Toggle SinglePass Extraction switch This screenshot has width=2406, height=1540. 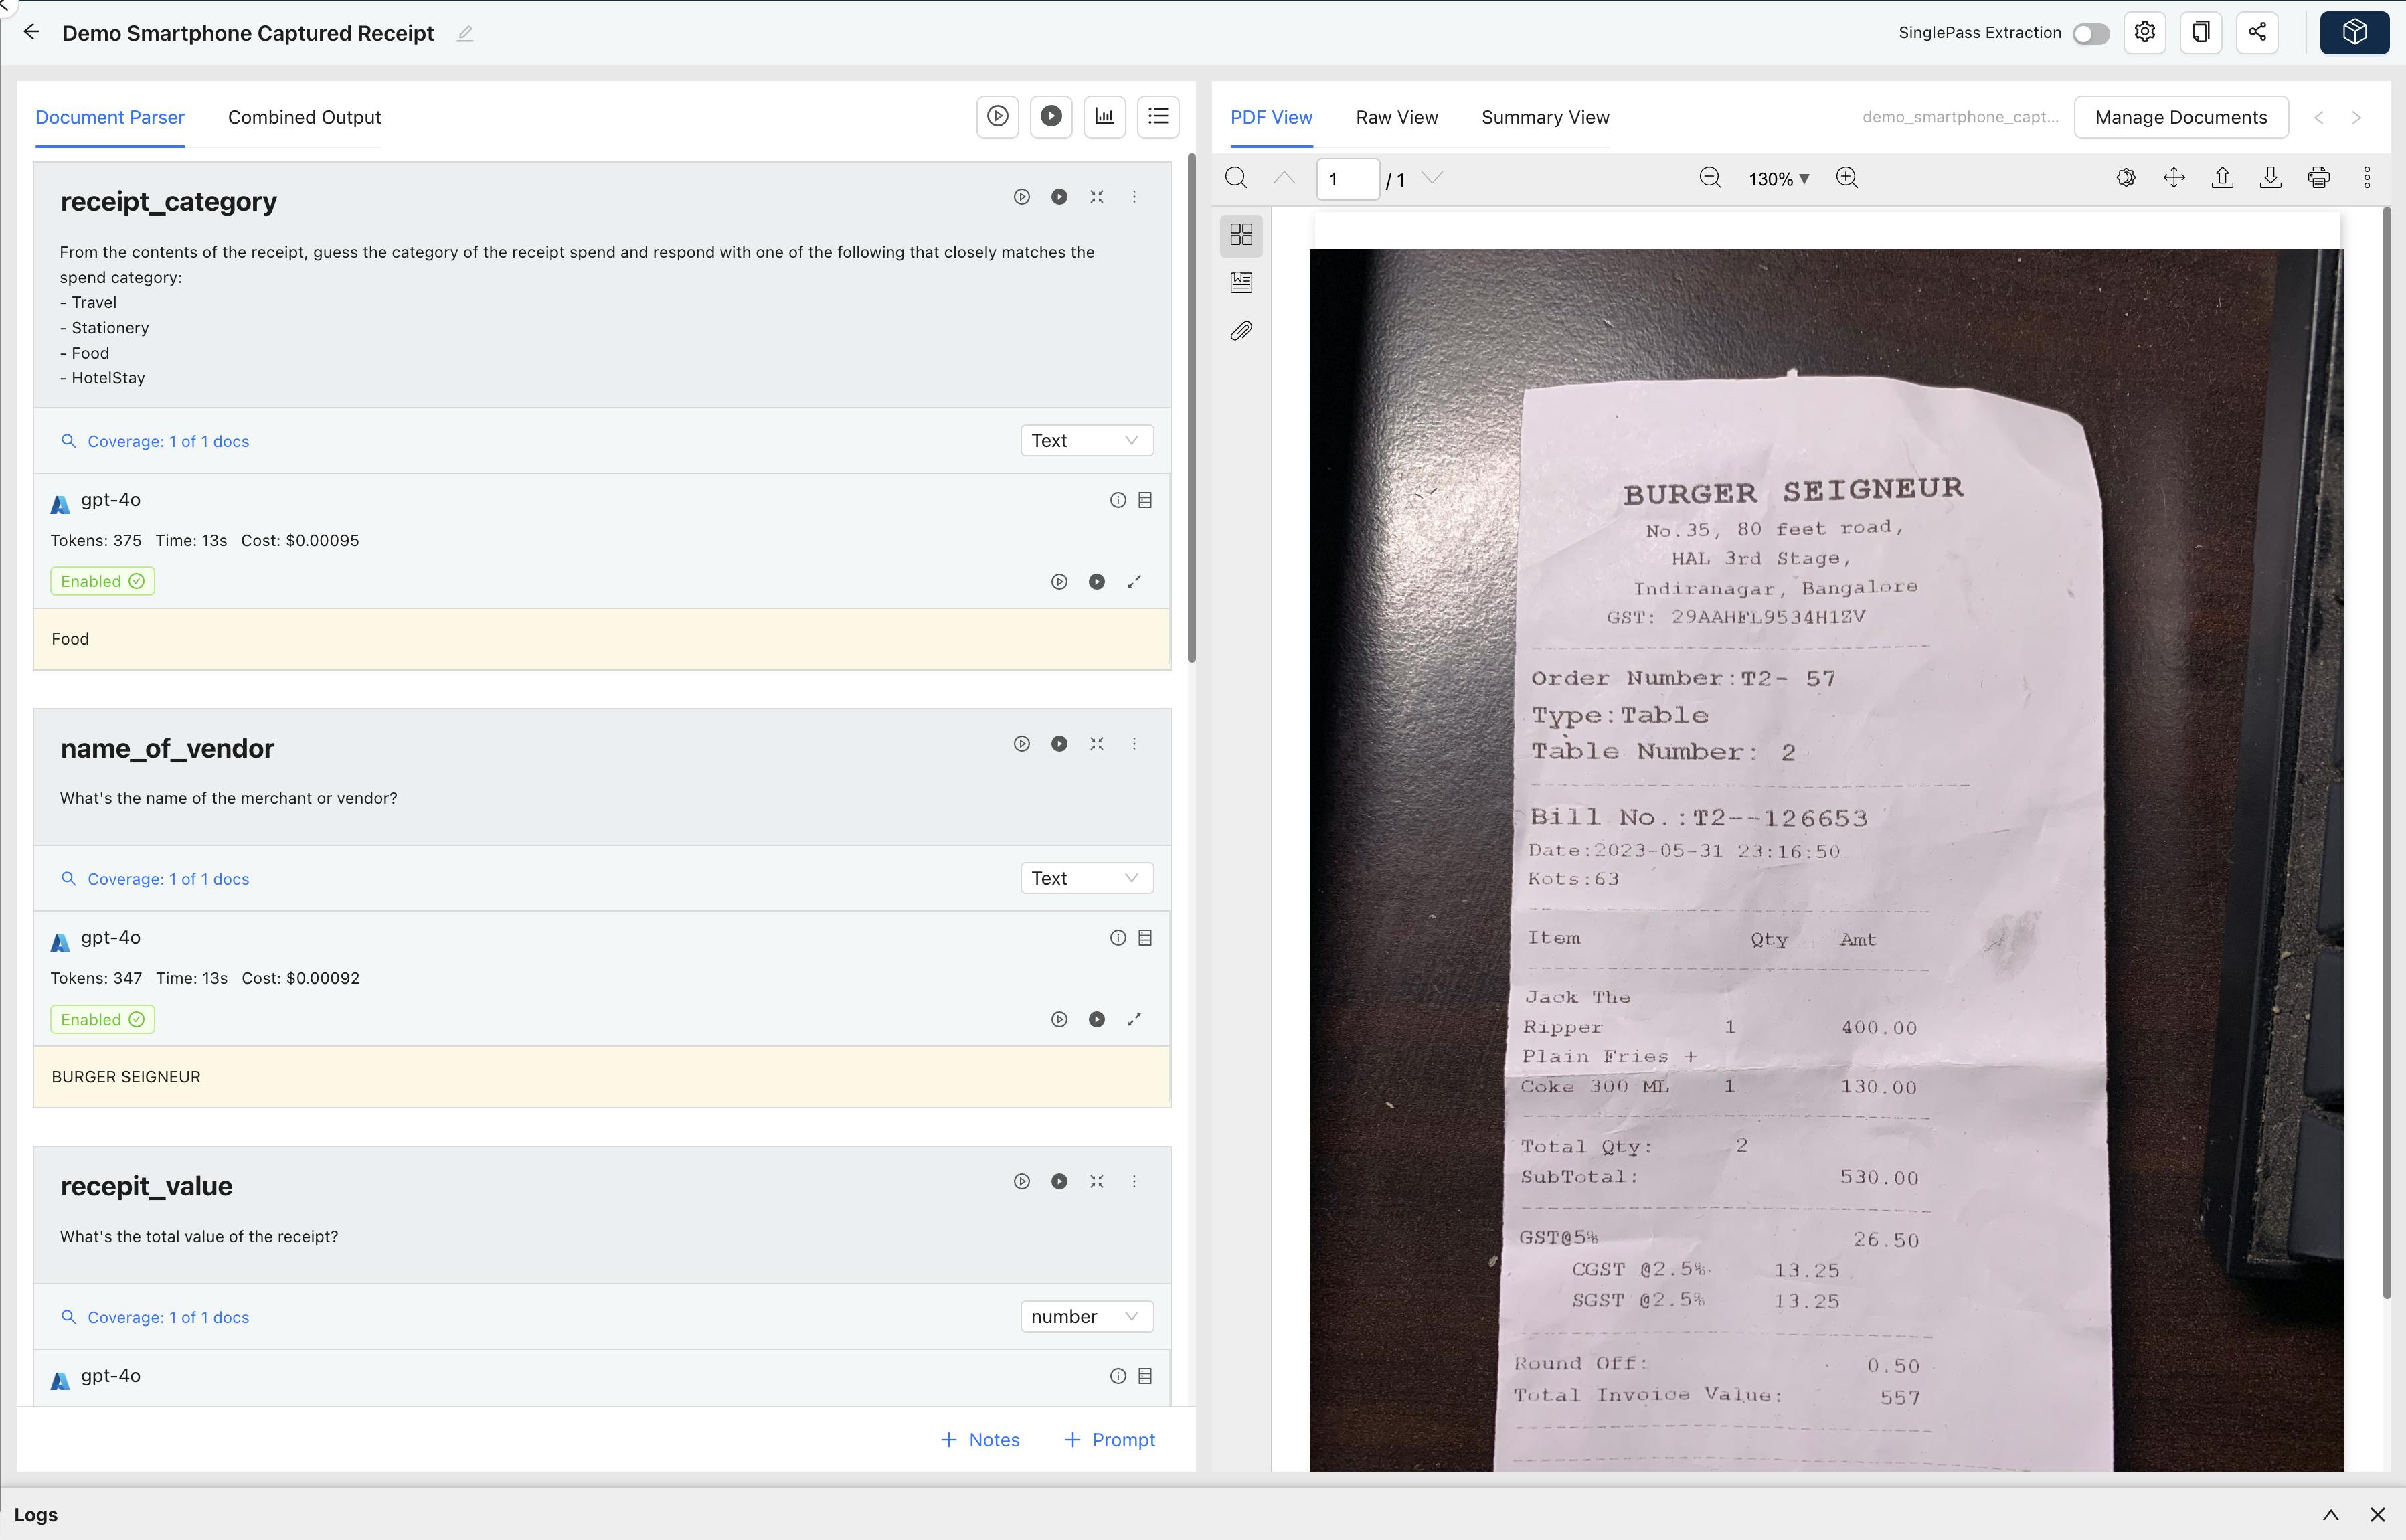pos(2090,34)
